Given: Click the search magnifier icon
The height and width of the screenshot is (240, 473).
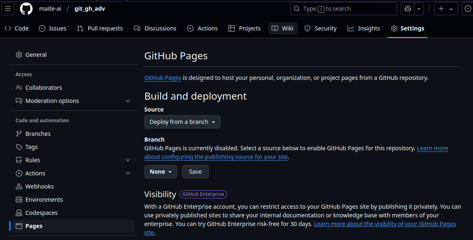Looking at the screenshot, I should tap(297, 9).
